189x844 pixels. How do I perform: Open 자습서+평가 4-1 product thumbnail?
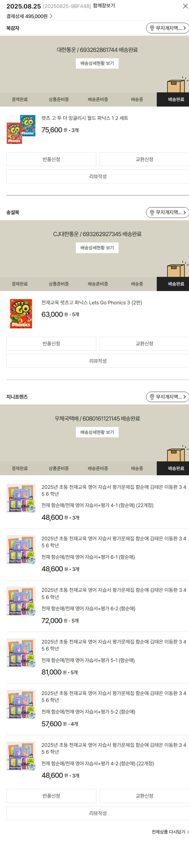pyautogui.click(x=21, y=498)
